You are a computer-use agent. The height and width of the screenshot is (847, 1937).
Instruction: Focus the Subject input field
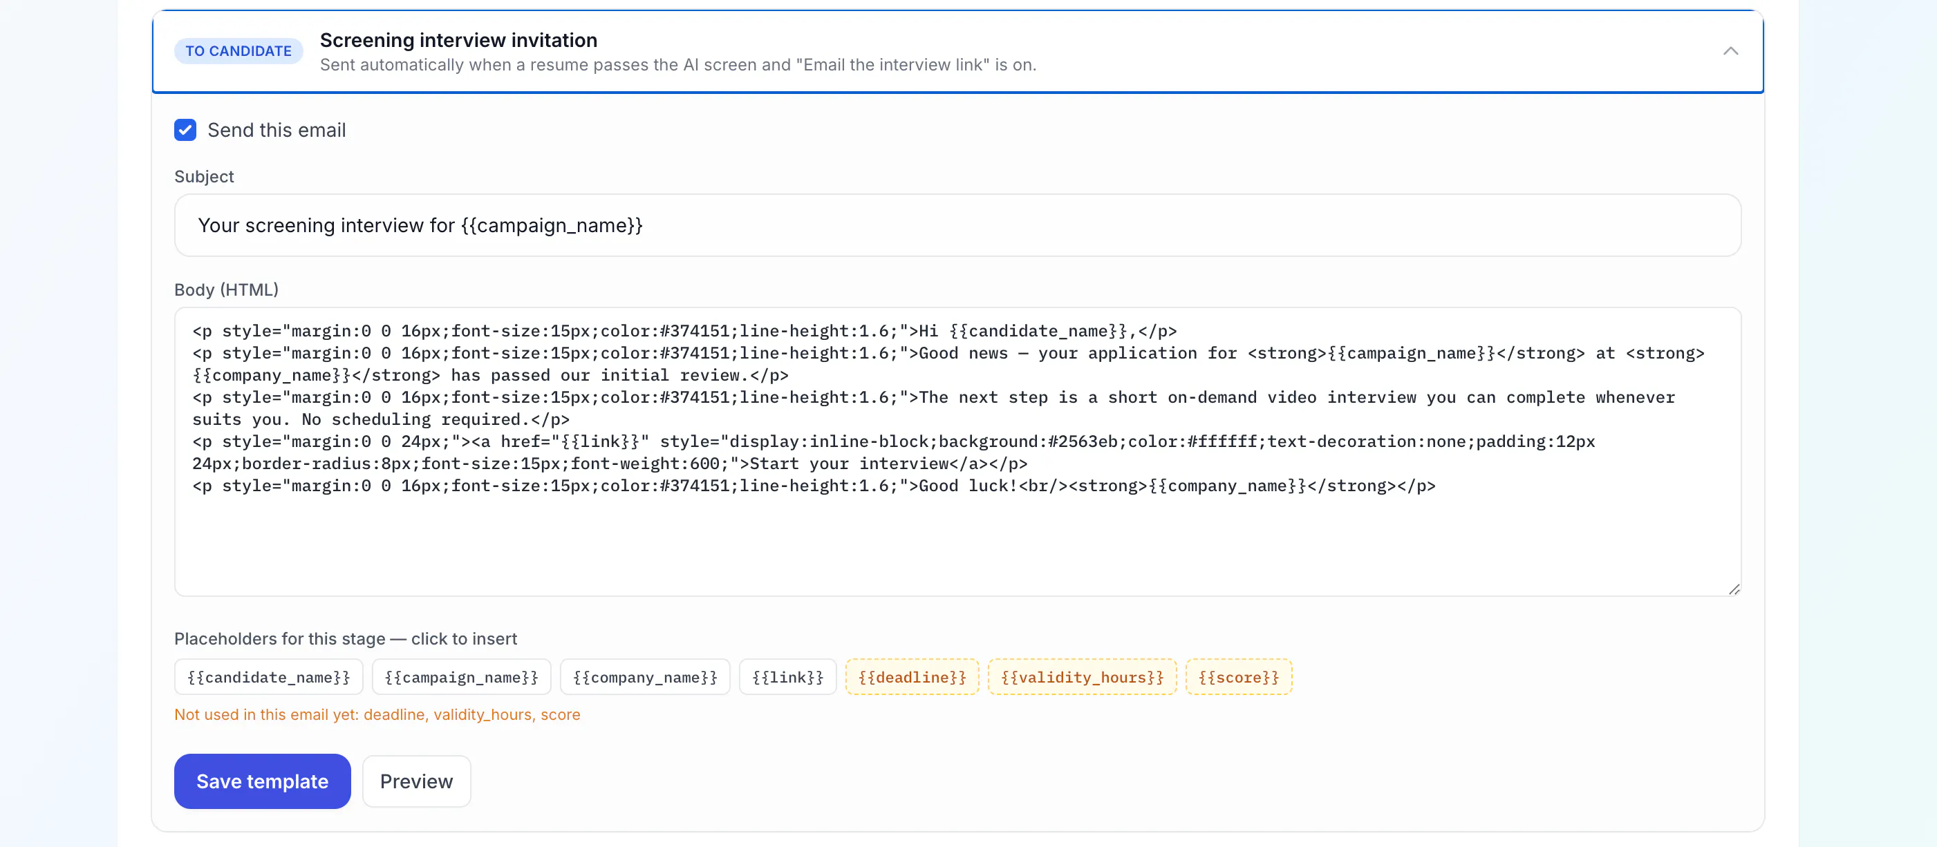tap(957, 225)
